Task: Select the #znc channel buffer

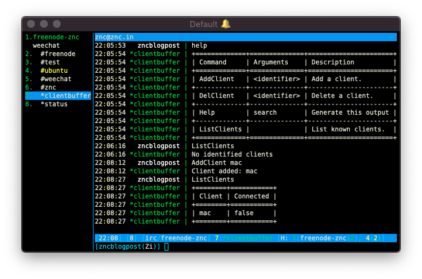Action: click(x=41, y=87)
